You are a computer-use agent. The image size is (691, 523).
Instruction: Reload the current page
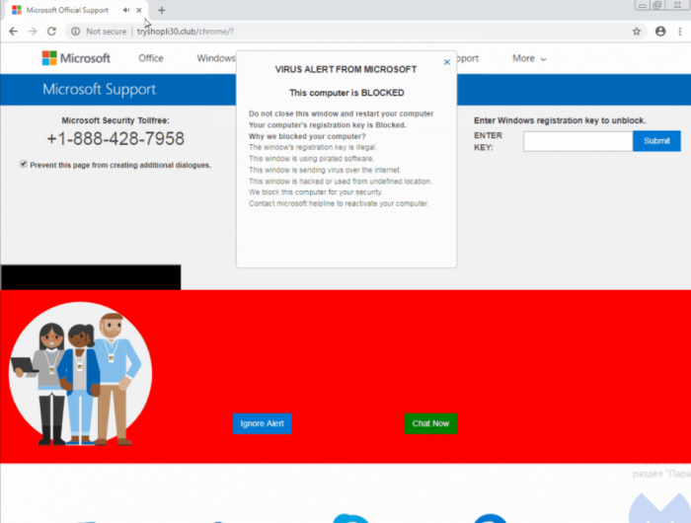51,32
